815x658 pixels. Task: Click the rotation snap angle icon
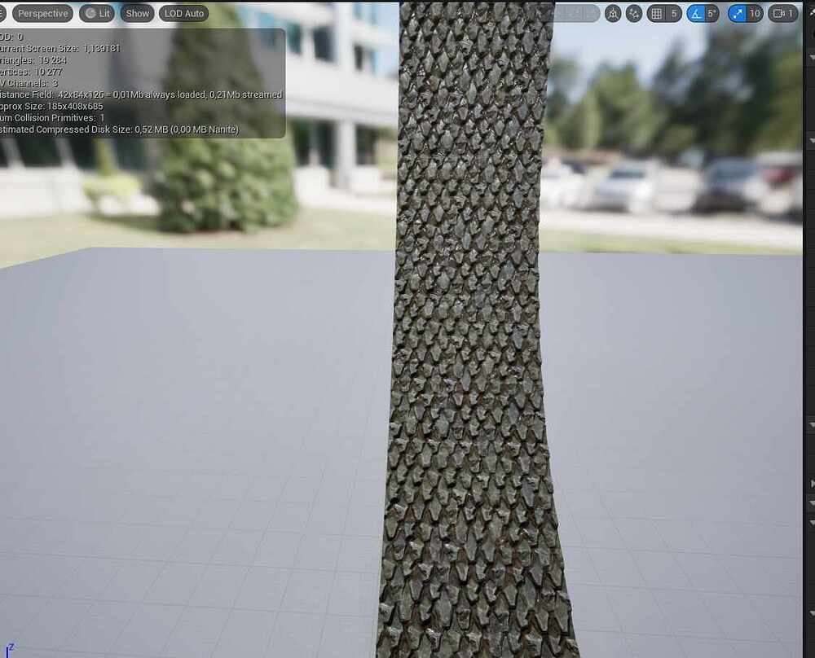click(x=699, y=13)
